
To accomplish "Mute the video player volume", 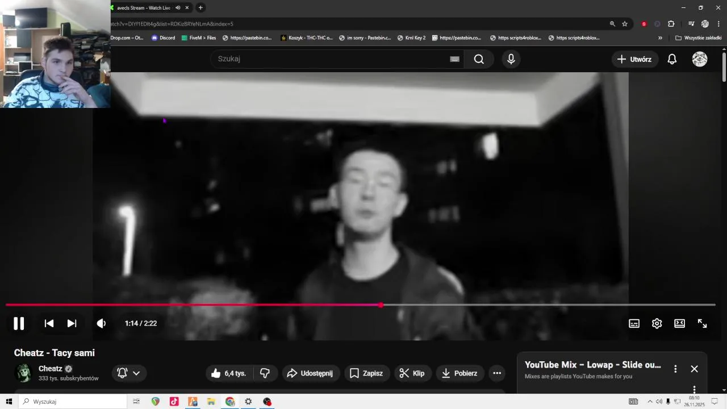I will 101,323.
